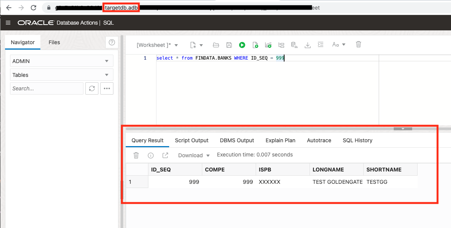The width and height of the screenshot is (451, 228).
Task: Open the Data Load toolbar icon
Action: pos(294,45)
